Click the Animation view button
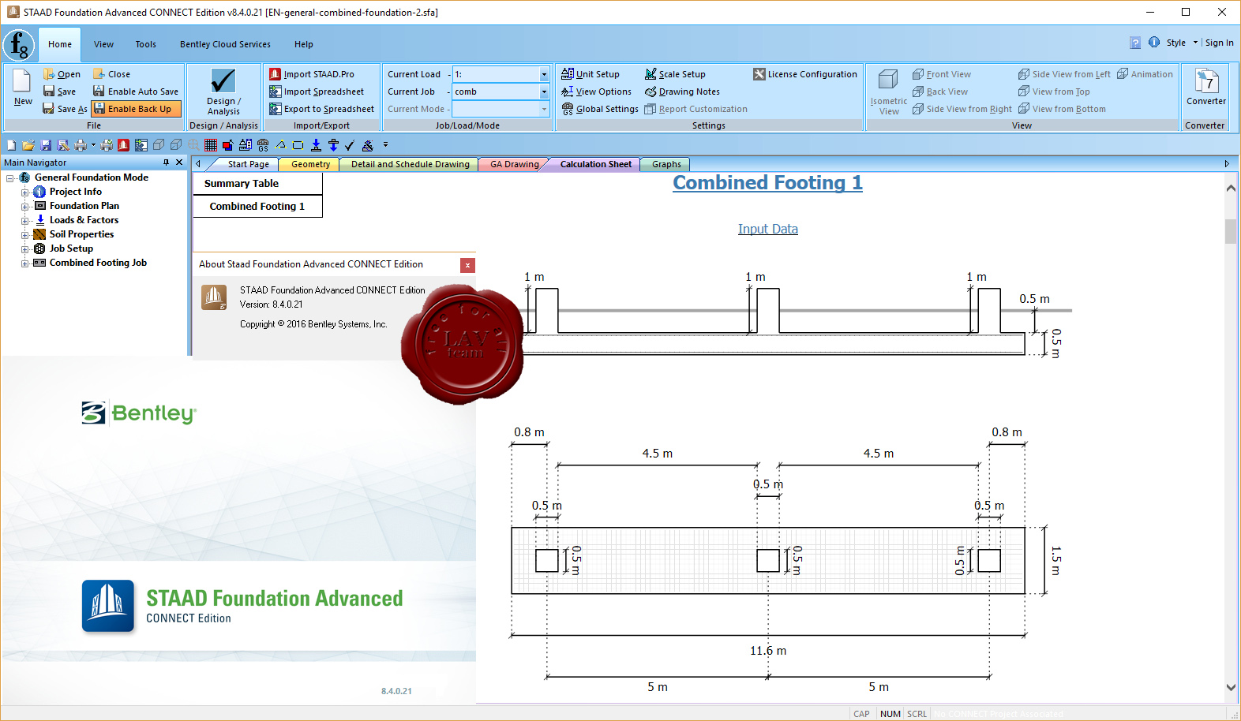1241x721 pixels. click(1145, 74)
